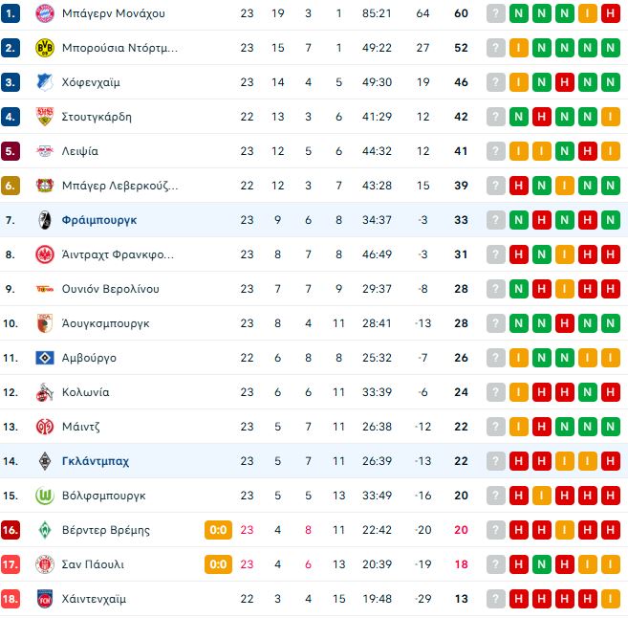The height and width of the screenshot is (618, 628).
Task: Click the Χόφενχαϊμ team name
Action: (x=91, y=82)
